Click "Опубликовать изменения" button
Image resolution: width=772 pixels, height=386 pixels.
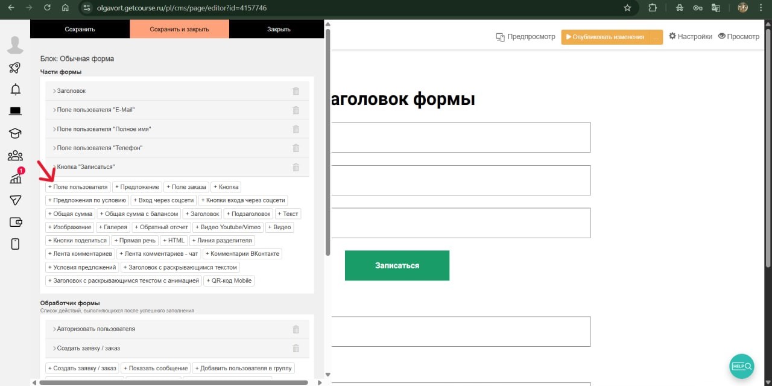point(605,37)
